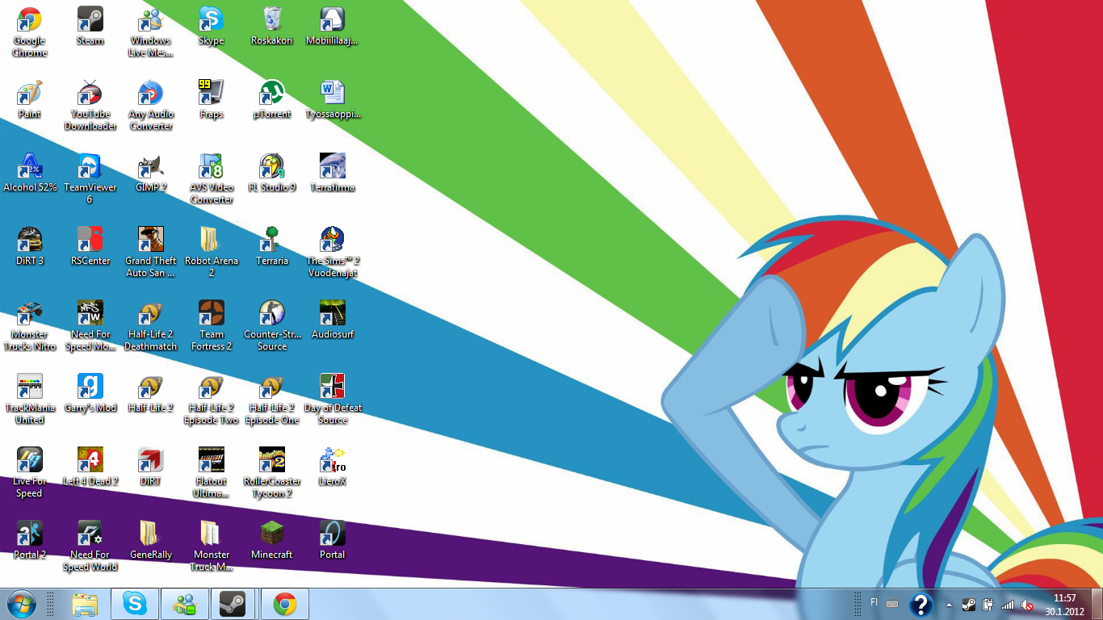1103x620 pixels.
Task: Select the RSCenter desktop icon
Action: [90, 247]
